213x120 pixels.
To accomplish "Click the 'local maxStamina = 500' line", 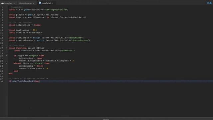I will (x=23, y=30).
